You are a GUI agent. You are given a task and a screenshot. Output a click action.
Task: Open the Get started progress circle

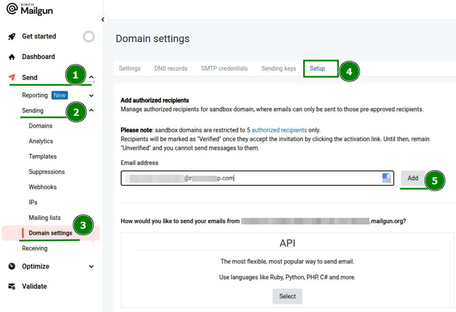[88, 36]
